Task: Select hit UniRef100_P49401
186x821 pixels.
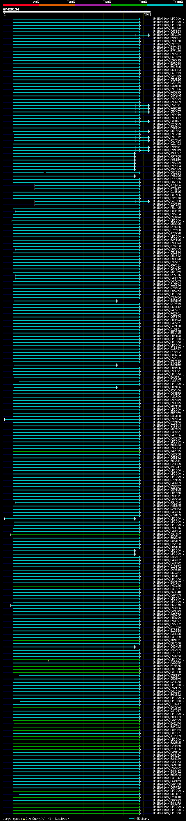Action: [167, 432]
